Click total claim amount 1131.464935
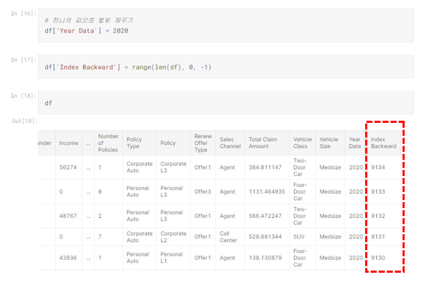427x283 pixels. [267, 191]
